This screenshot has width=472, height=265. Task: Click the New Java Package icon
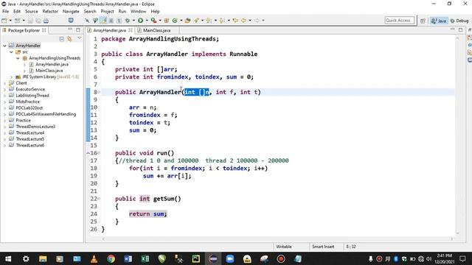pyautogui.click(x=167, y=21)
